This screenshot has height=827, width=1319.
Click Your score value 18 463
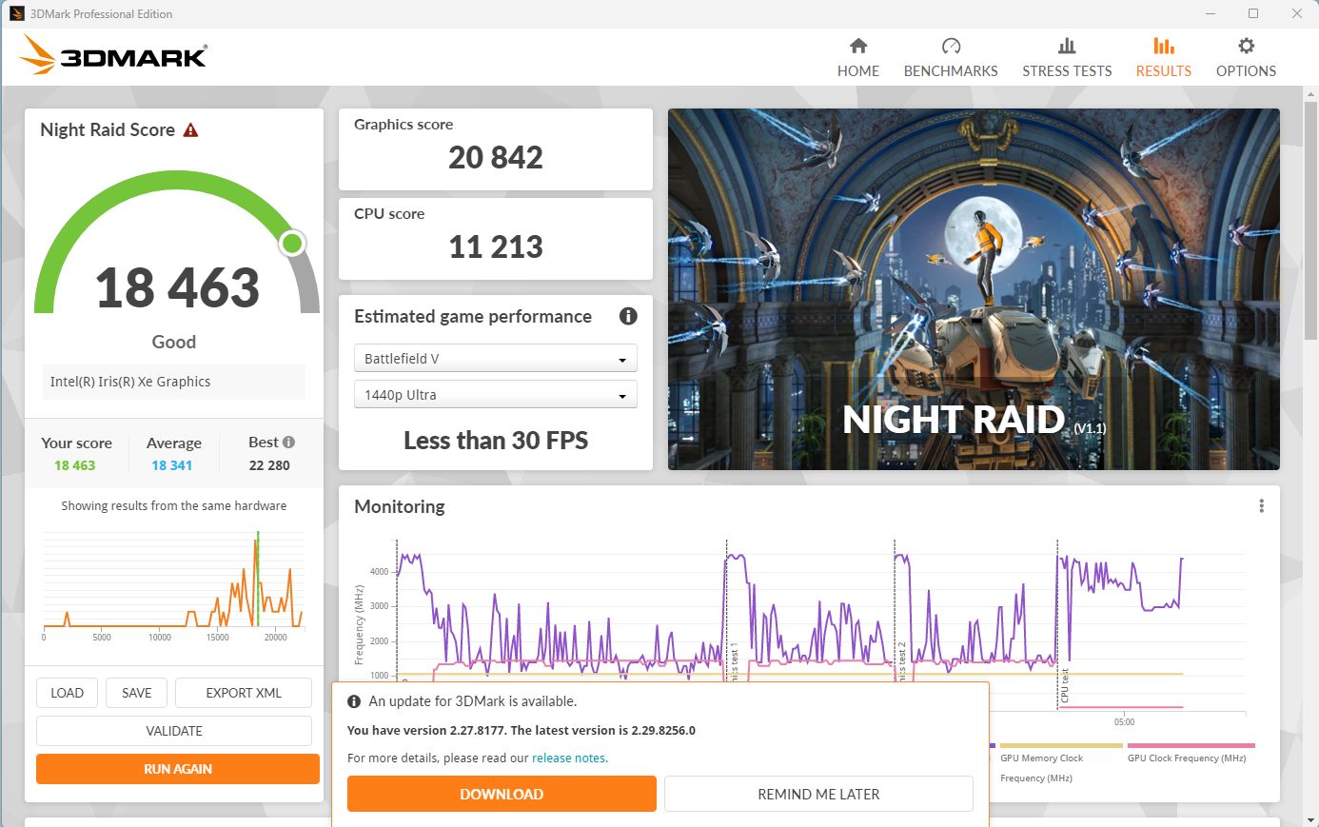click(x=75, y=465)
